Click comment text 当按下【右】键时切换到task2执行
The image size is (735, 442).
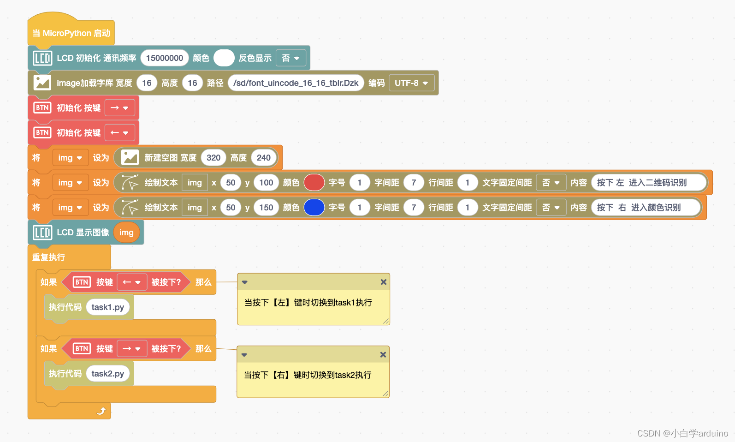pos(308,375)
